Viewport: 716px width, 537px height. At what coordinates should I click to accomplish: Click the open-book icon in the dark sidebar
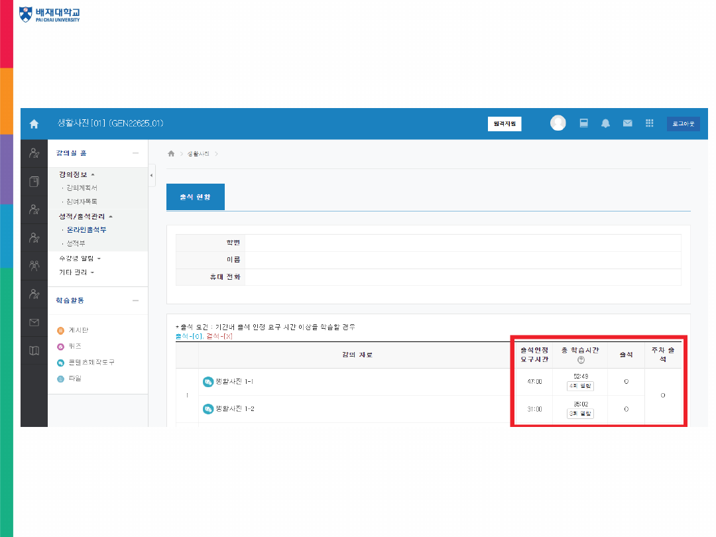coord(34,351)
